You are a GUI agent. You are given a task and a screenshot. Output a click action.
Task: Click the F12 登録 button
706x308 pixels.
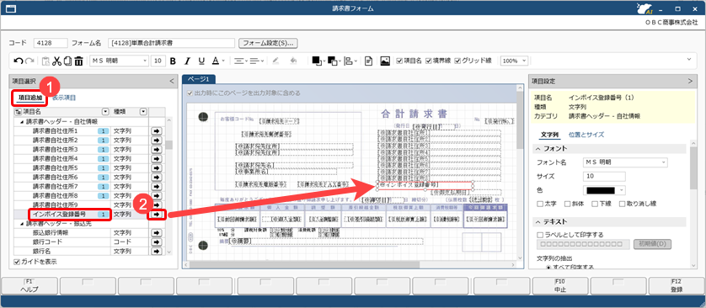point(677,286)
